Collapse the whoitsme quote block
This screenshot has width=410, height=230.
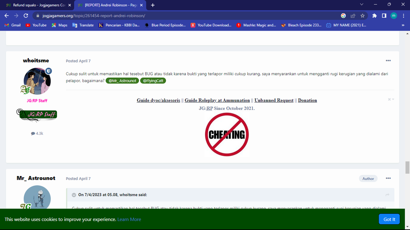coord(74,195)
